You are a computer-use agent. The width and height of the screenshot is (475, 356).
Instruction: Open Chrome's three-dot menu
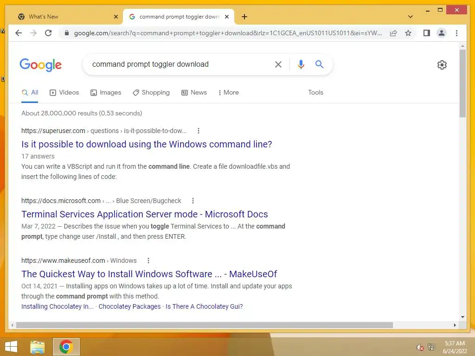(x=456, y=33)
